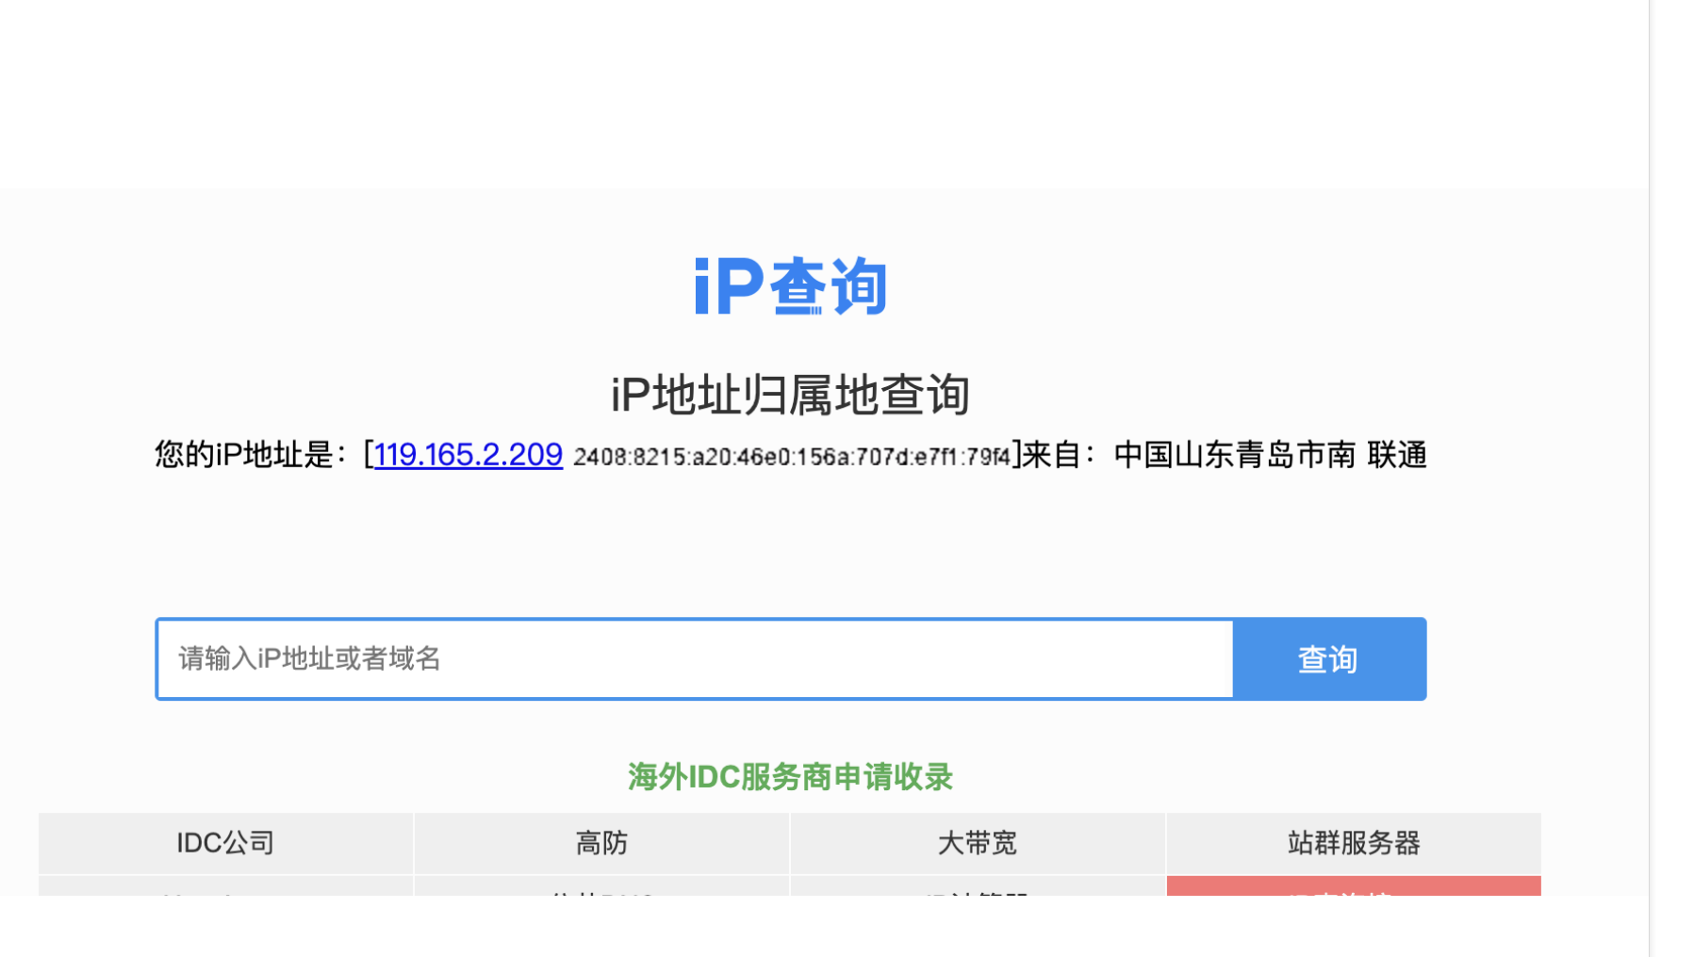The image size is (1694, 957).
Task: Click the 查询 search button
Action: click(x=1327, y=658)
